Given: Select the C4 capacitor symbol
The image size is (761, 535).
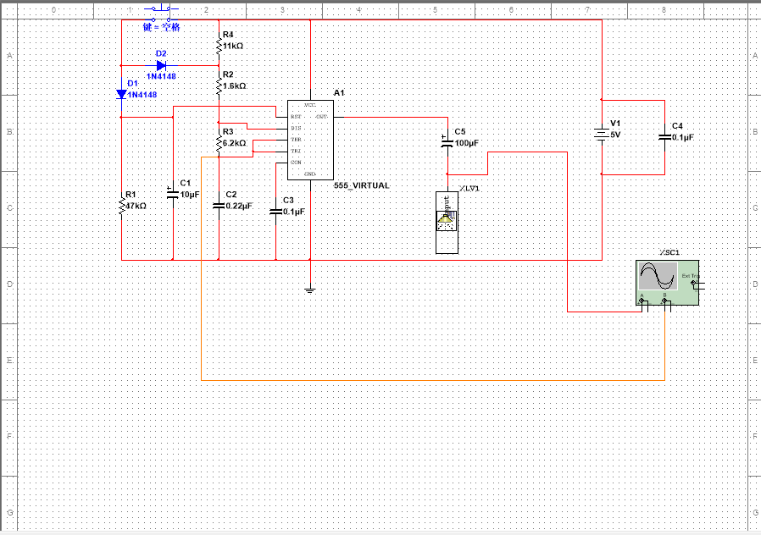Looking at the screenshot, I should point(664,137).
